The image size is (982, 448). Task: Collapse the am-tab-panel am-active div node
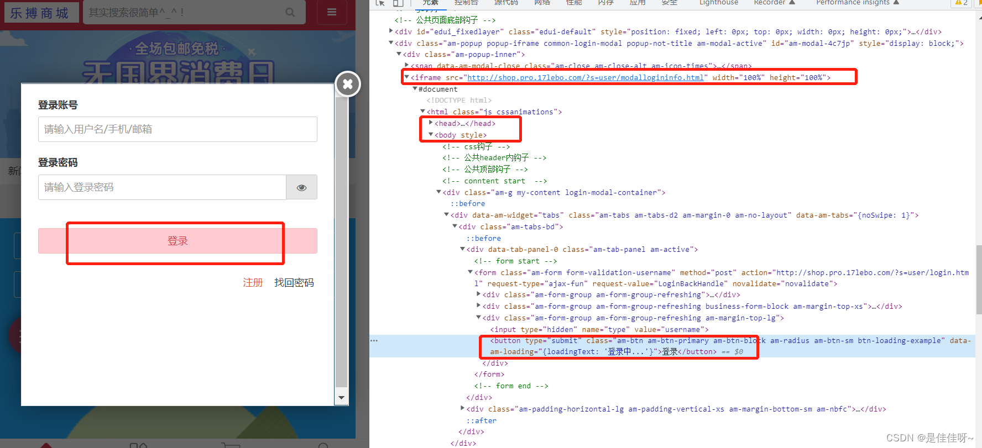point(463,249)
